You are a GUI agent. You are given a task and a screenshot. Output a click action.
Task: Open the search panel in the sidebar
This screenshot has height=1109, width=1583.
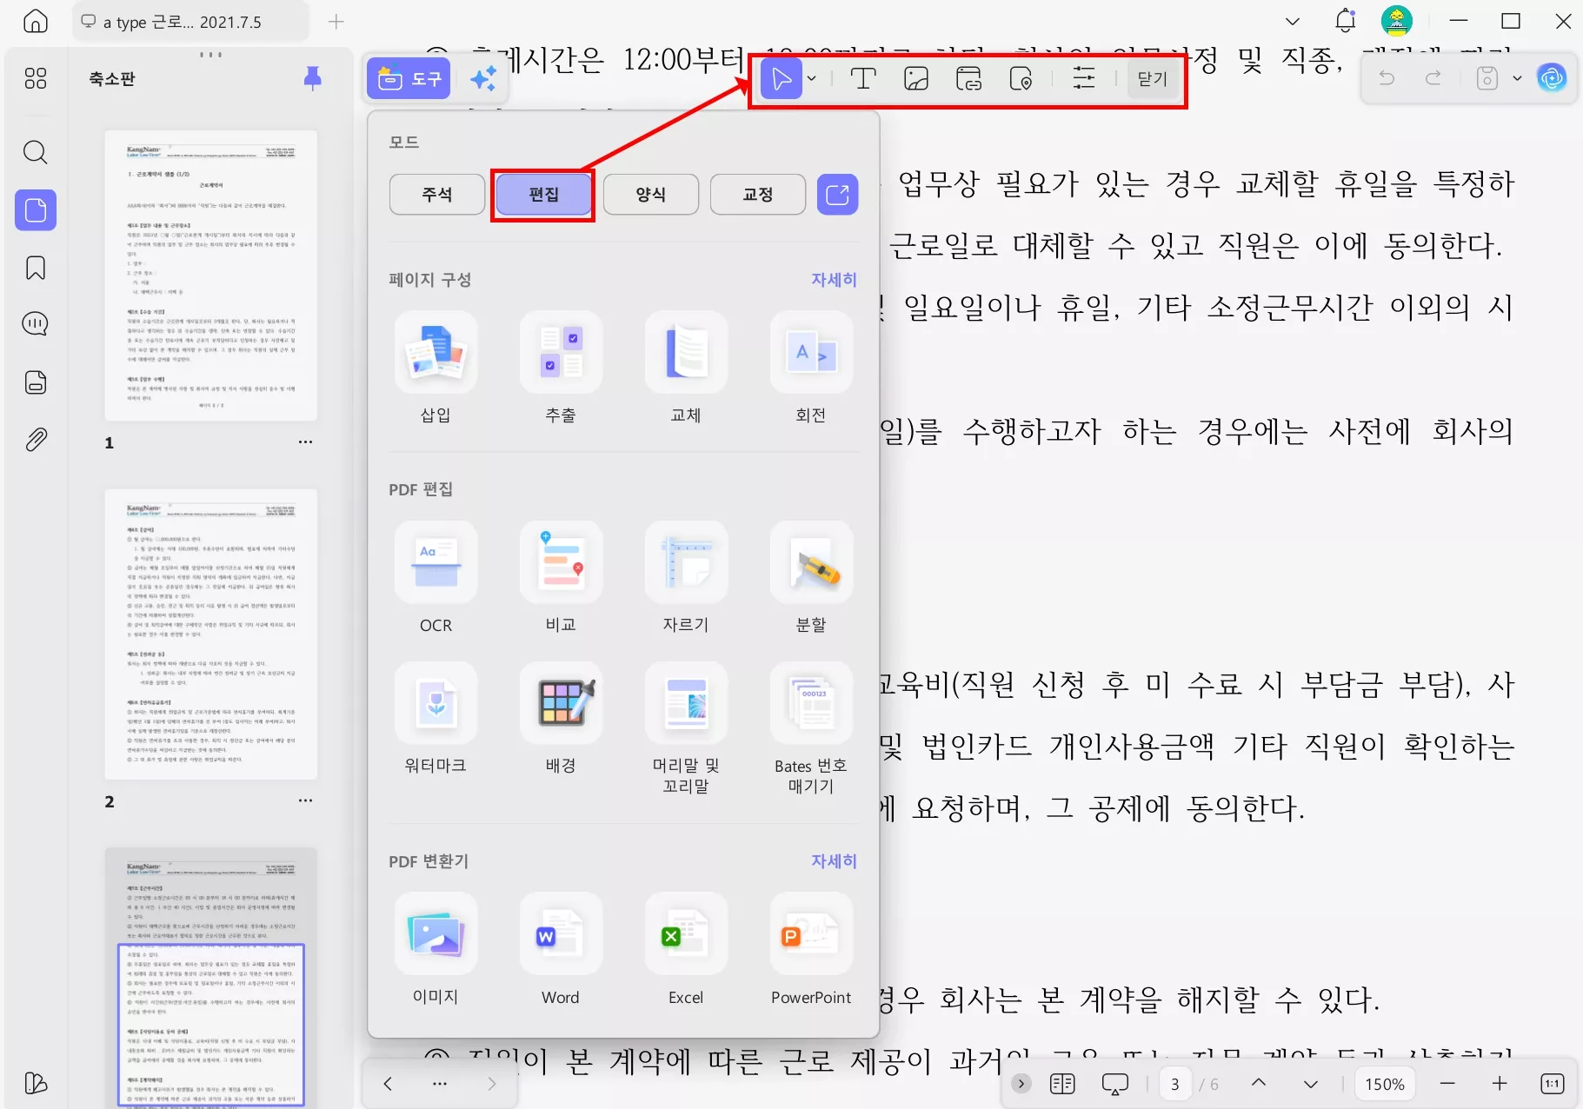point(35,152)
